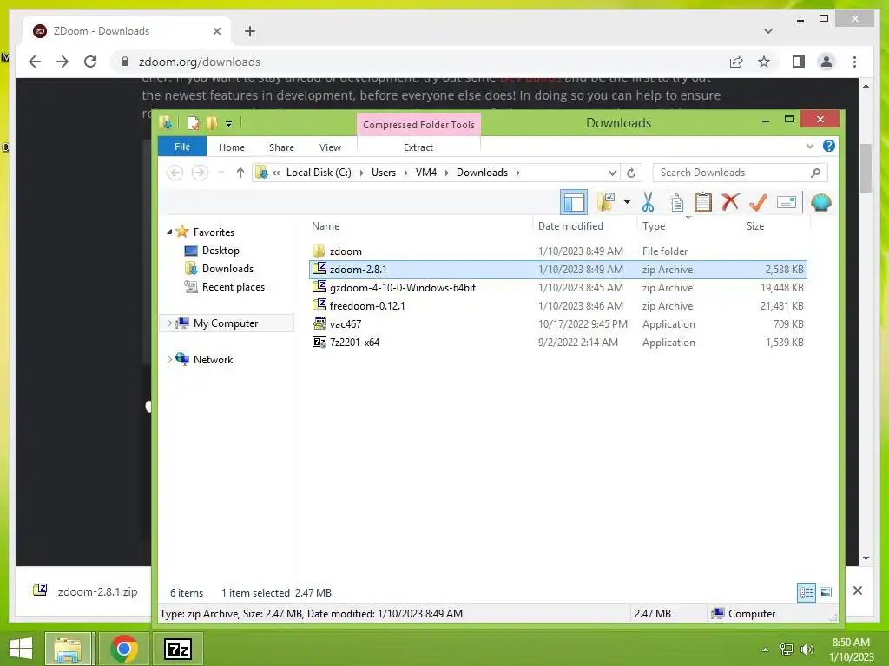Image resolution: width=889 pixels, height=666 pixels.
Task: Open the Home ribbon tab
Action: (231, 147)
